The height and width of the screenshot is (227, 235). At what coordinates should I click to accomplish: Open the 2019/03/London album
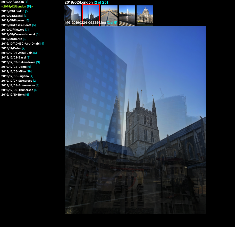tap(15, 11)
